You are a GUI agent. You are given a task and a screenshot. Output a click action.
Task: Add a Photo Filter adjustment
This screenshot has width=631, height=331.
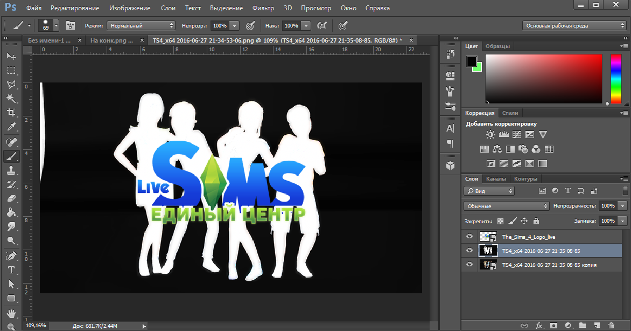523,149
